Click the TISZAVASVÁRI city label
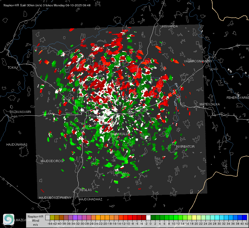The height and width of the screenshot is (228, 249). pyautogui.click(x=20, y=112)
